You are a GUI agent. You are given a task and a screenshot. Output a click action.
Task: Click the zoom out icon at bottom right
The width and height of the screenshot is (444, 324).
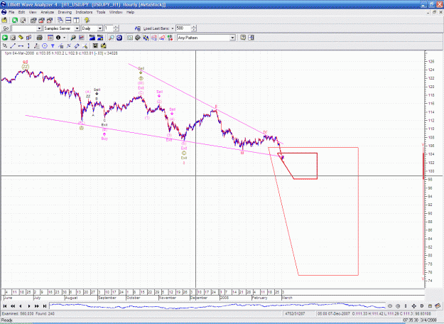[x=390, y=306]
